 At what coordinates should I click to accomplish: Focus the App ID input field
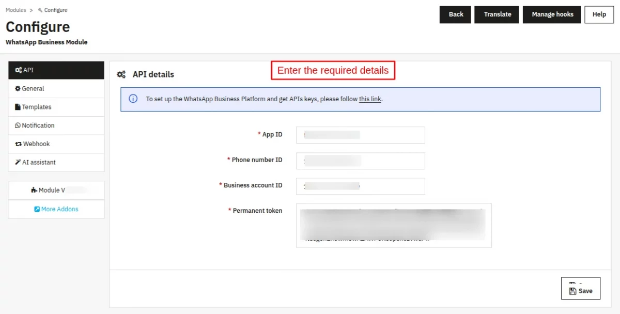[x=361, y=135]
